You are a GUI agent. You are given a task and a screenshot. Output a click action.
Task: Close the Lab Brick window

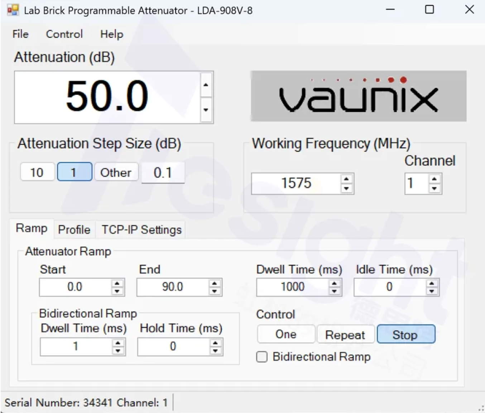pos(469,10)
